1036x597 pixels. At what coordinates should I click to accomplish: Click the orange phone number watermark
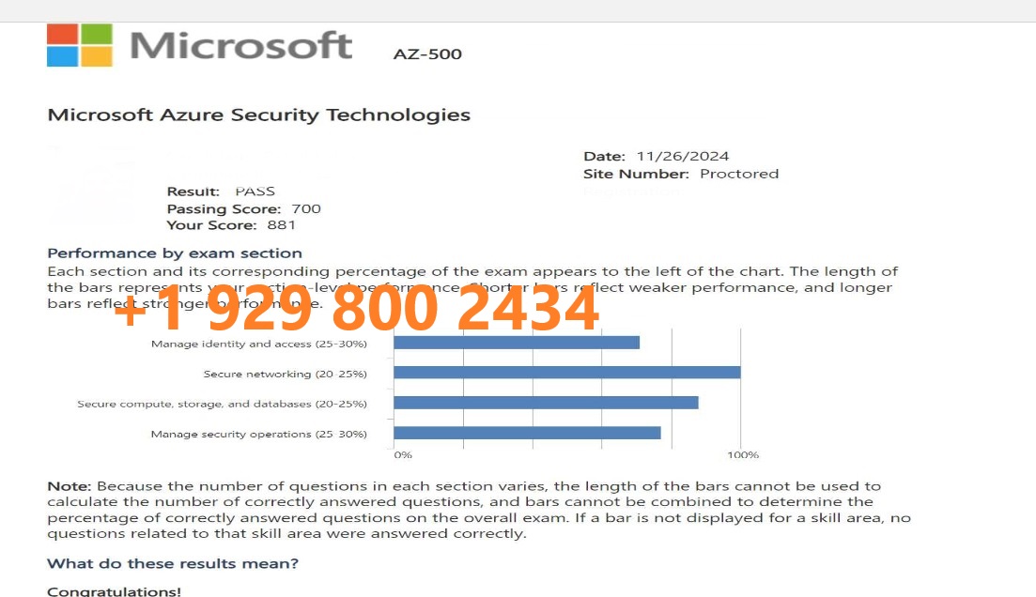pyautogui.click(x=357, y=308)
